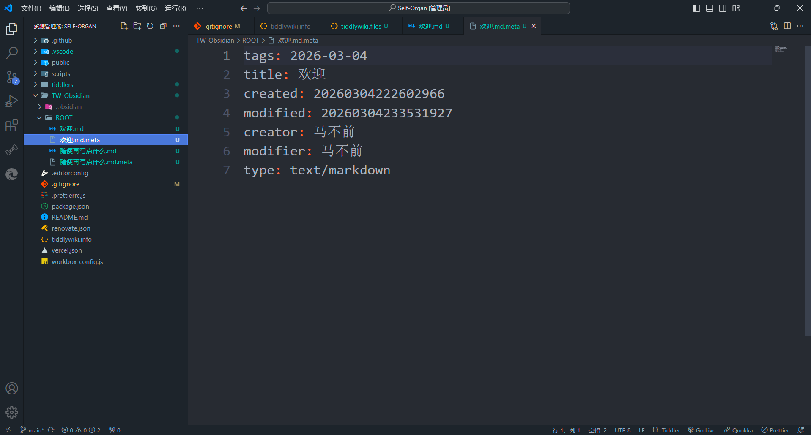Split the editor to the right

point(787,26)
